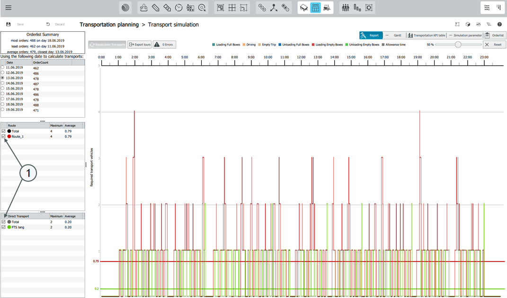Switch to the 3D cube view

click(x=468, y=24)
